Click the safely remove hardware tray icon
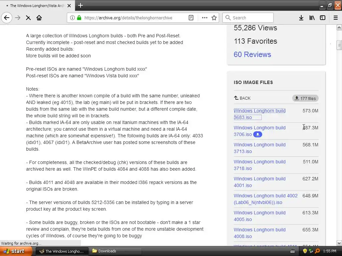Viewport: 342px width, 256px height. coord(311,251)
